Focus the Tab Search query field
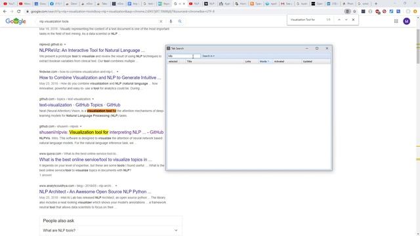420x236 pixels. coord(184,56)
